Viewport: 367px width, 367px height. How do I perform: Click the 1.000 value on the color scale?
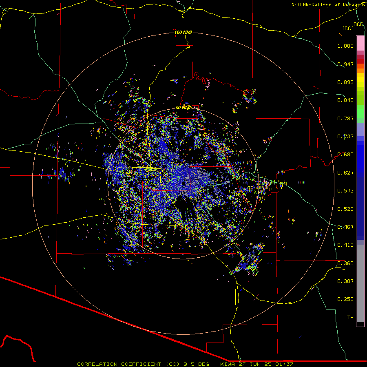(x=345, y=46)
